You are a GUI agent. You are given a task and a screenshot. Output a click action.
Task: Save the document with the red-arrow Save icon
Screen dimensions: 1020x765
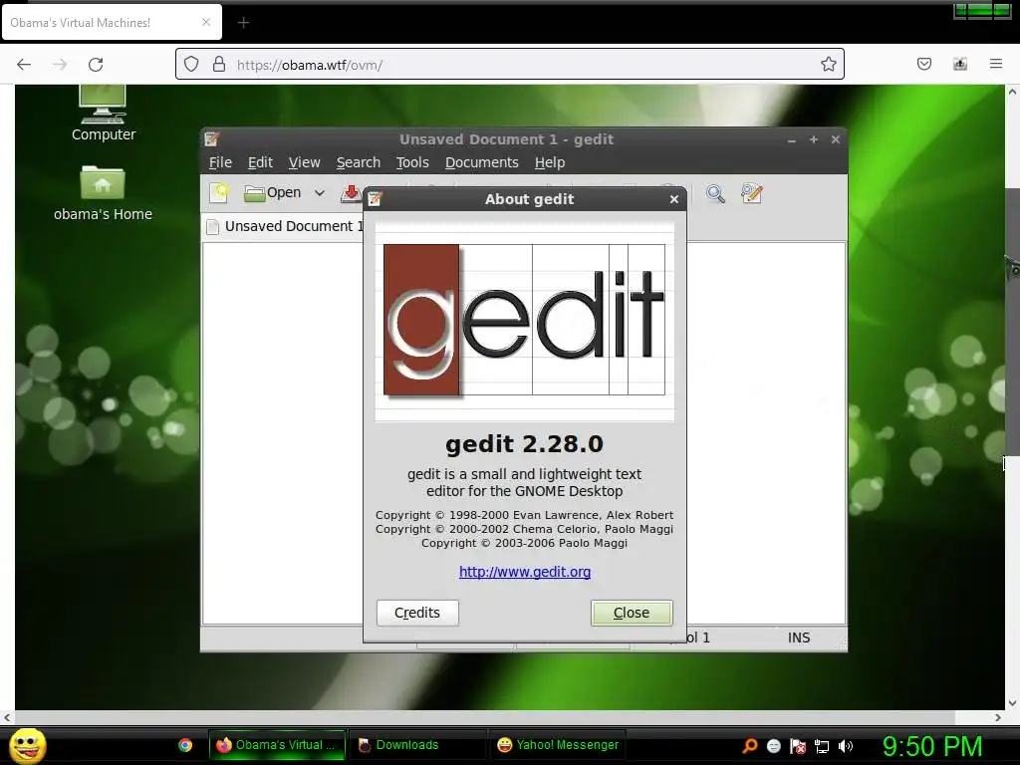tap(352, 193)
